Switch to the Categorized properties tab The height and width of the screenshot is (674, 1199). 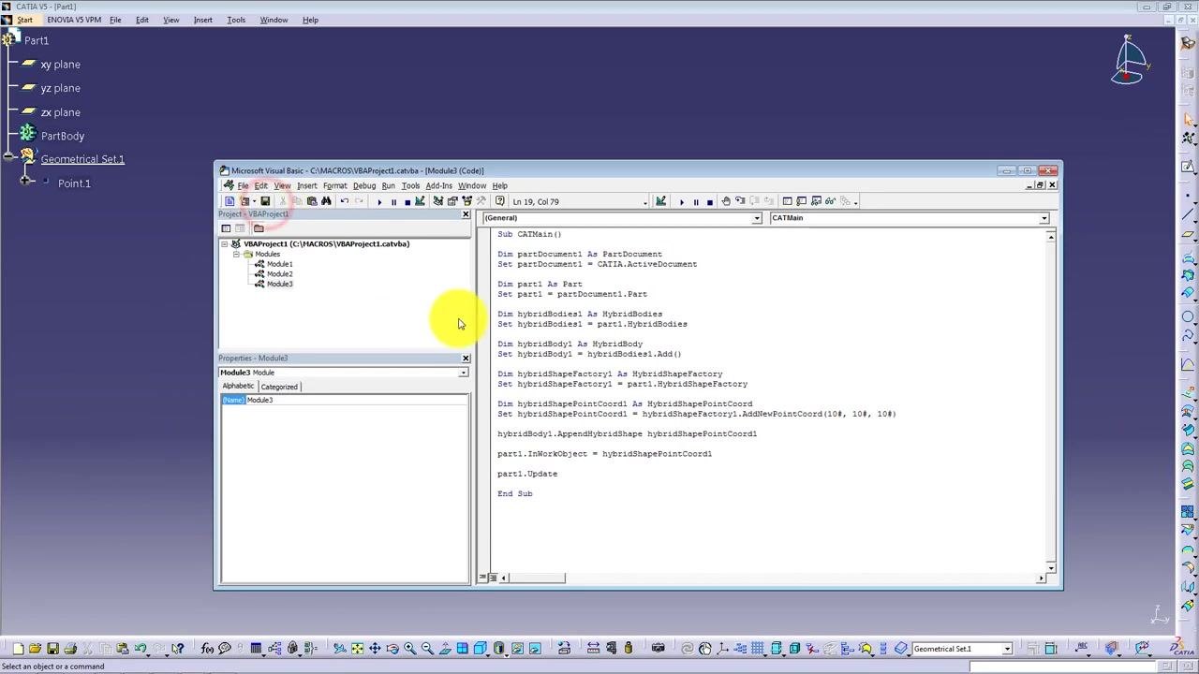(279, 387)
